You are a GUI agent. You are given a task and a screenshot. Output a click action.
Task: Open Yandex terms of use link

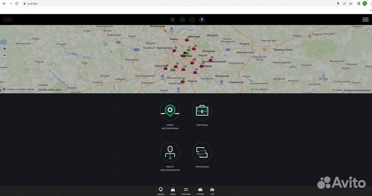[x=357, y=90]
